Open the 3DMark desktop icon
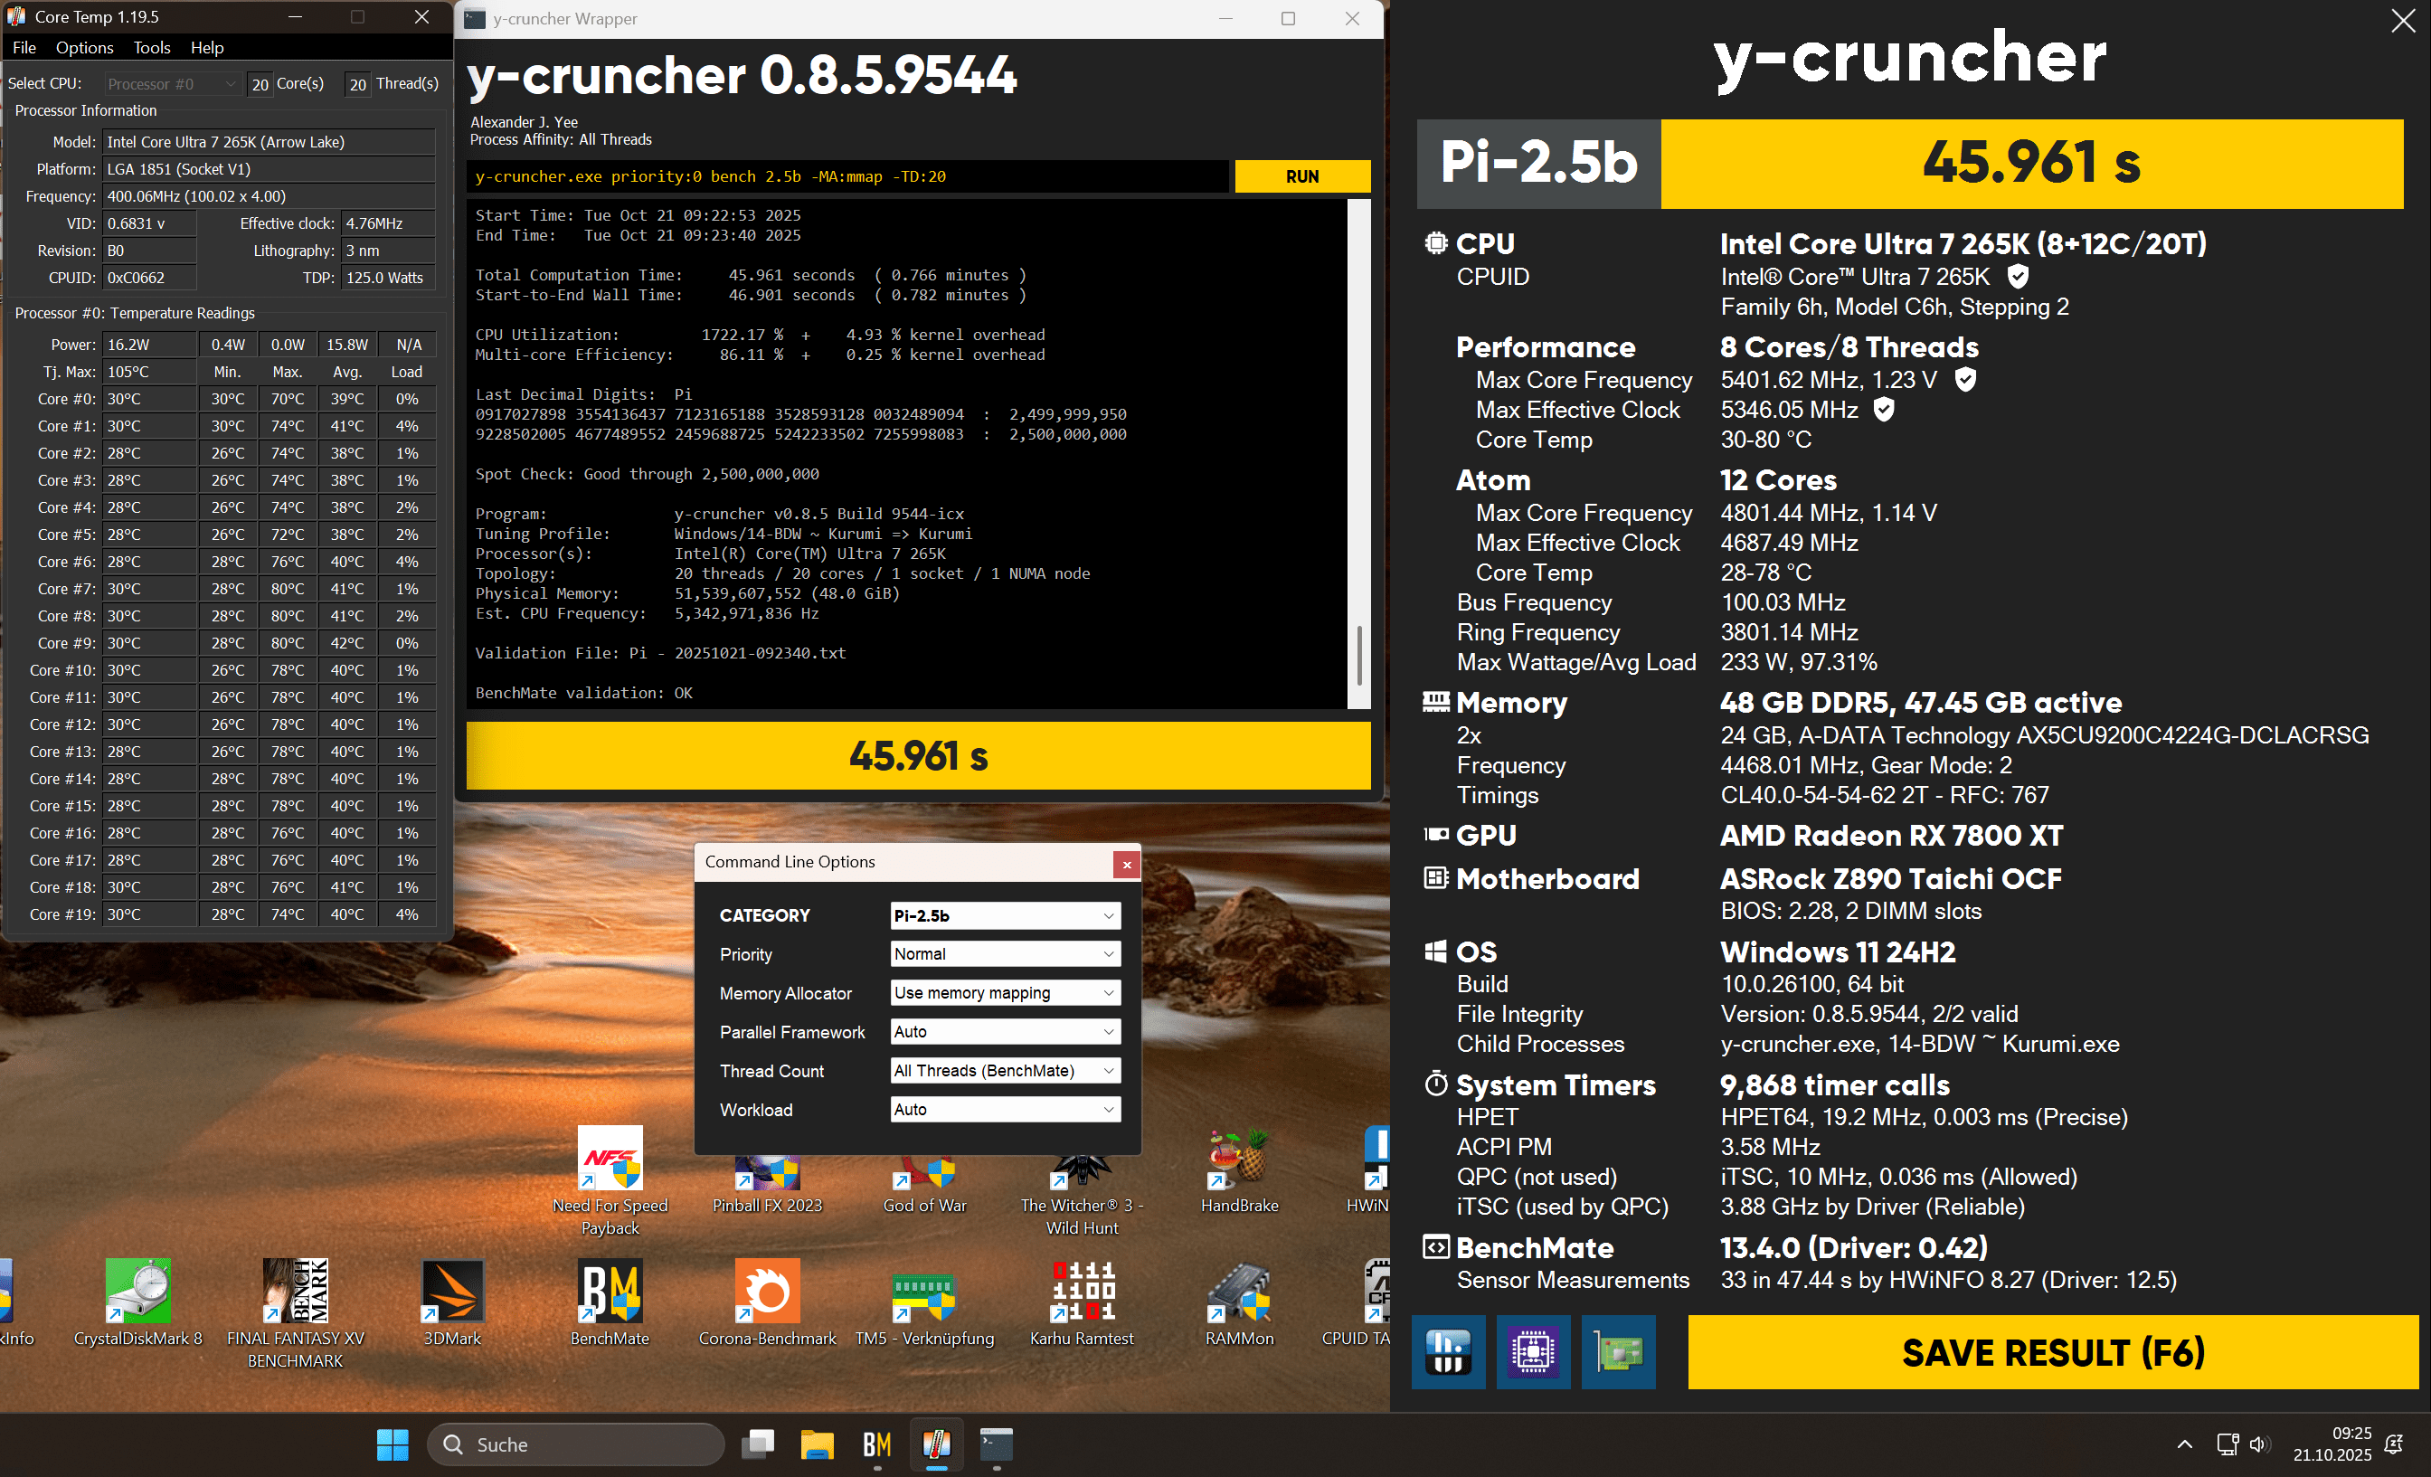This screenshot has width=2431, height=1477. (452, 1292)
